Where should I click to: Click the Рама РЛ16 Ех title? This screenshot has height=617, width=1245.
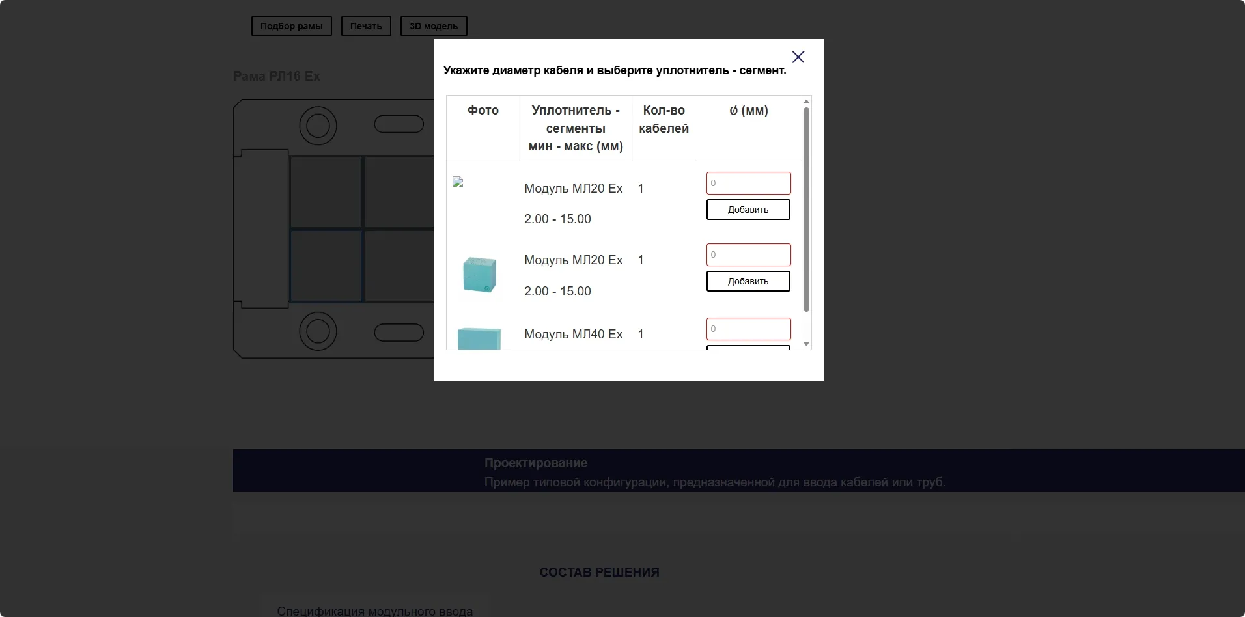point(277,76)
